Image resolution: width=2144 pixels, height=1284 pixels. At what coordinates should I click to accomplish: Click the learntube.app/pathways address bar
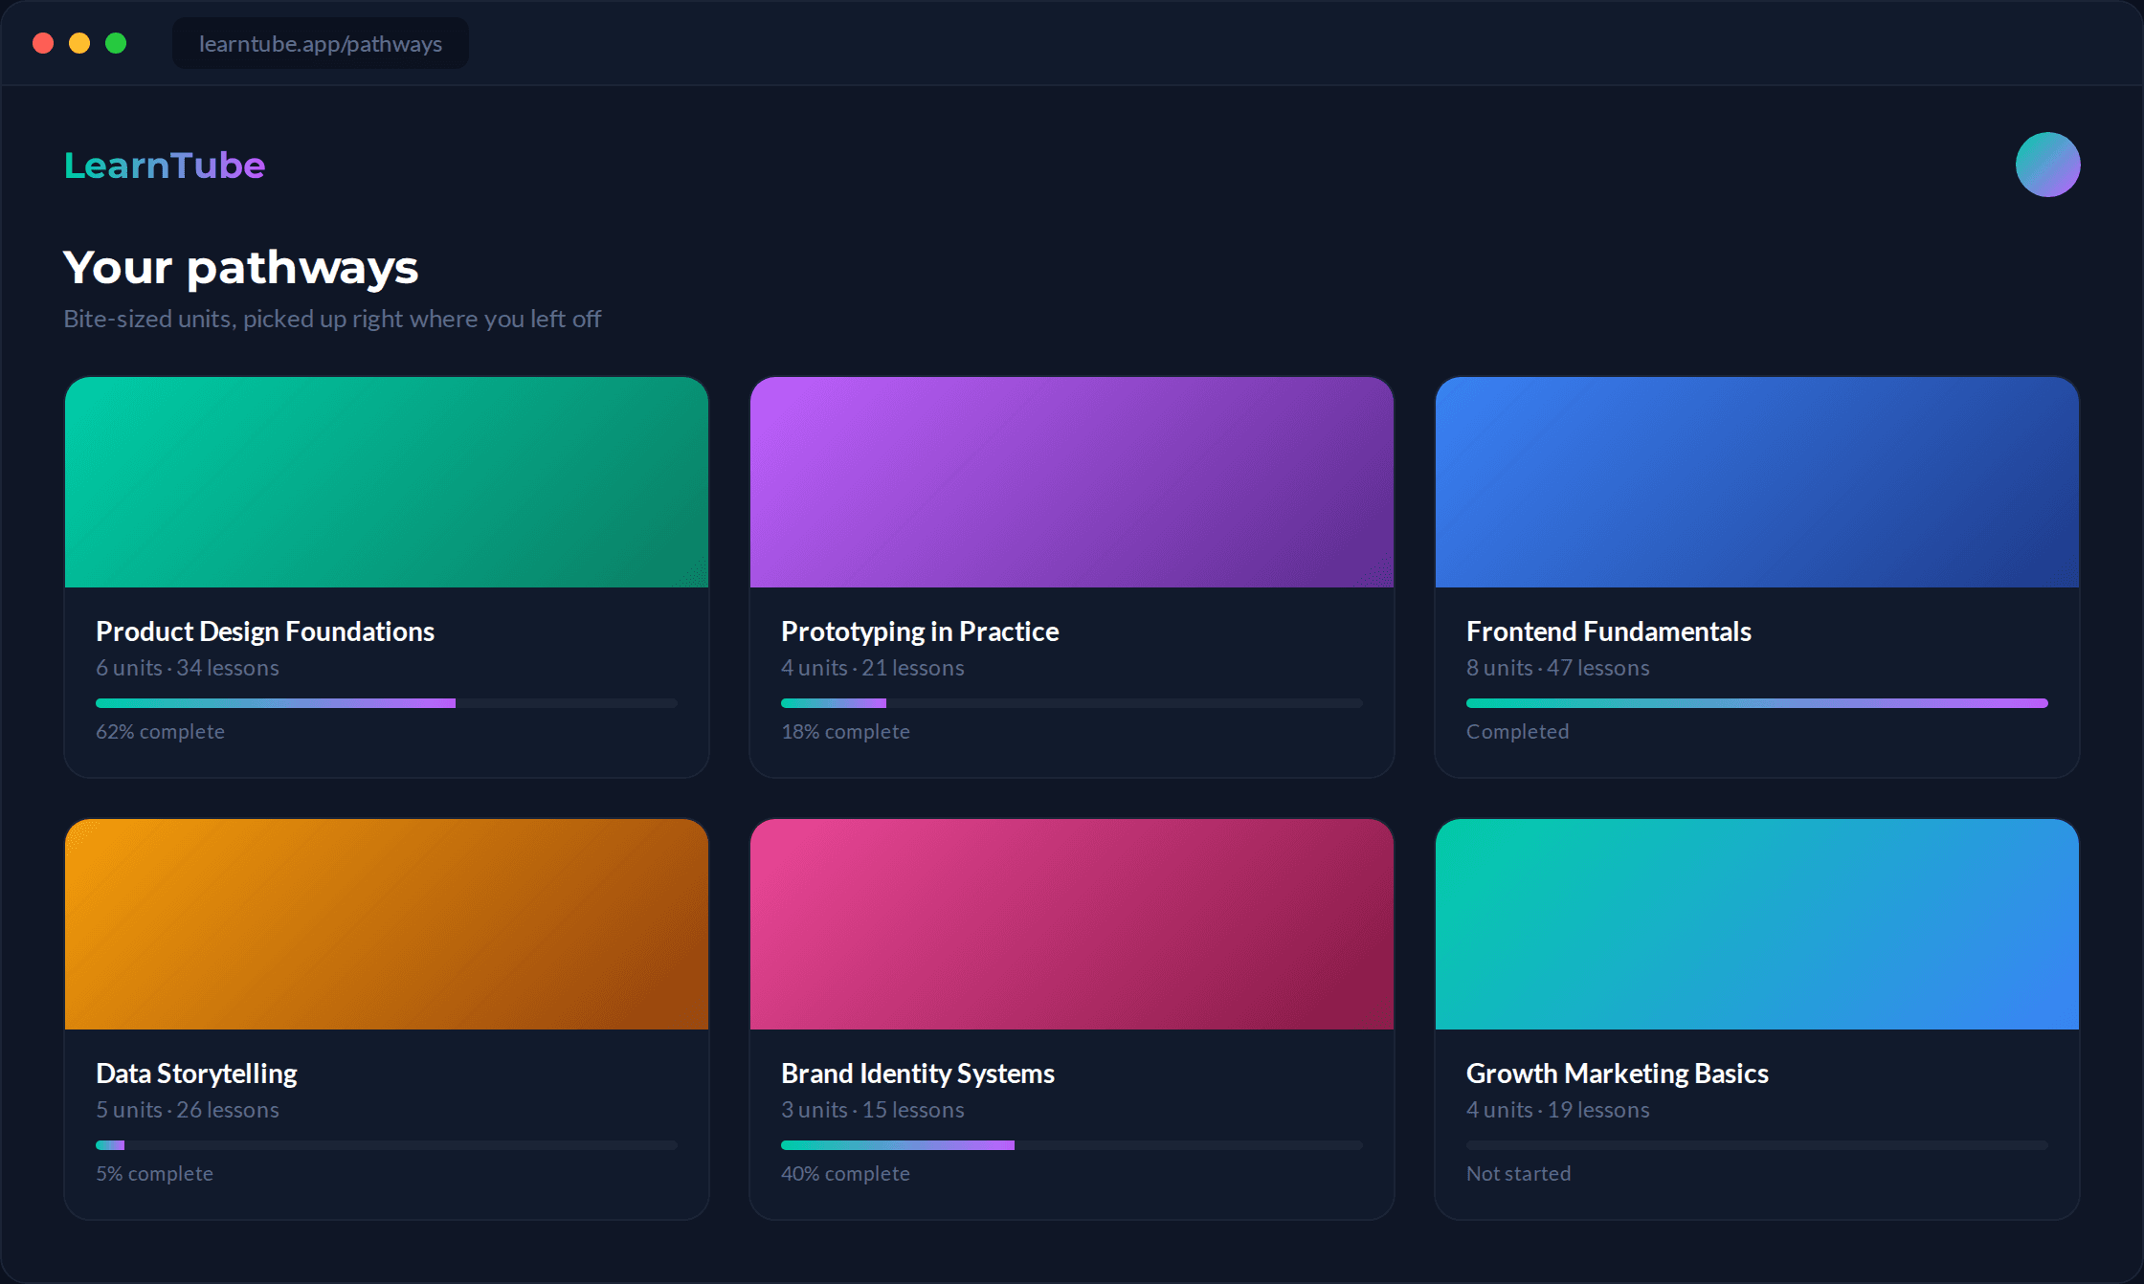coord(321,44)
